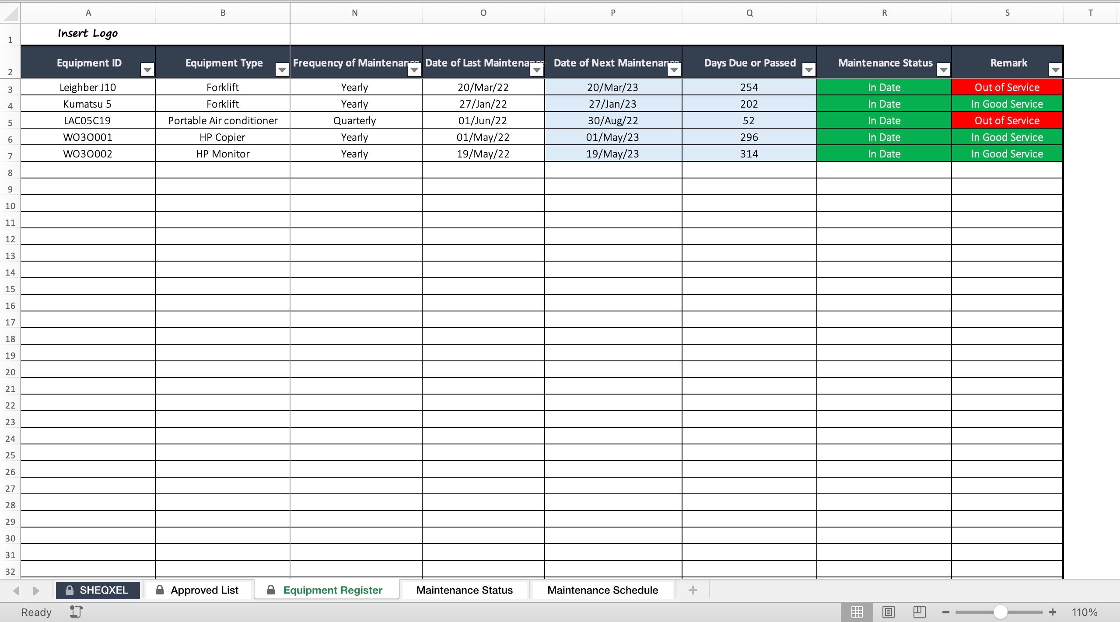Image resolution: width=1120 pixels, height=622 pixels.
Task: Click the 110% zoom level
Action: (1084, 612)
